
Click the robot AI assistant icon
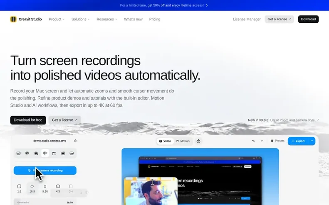(198, 141)
